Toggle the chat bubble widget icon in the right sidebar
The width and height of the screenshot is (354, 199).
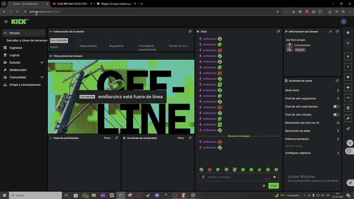348,87
